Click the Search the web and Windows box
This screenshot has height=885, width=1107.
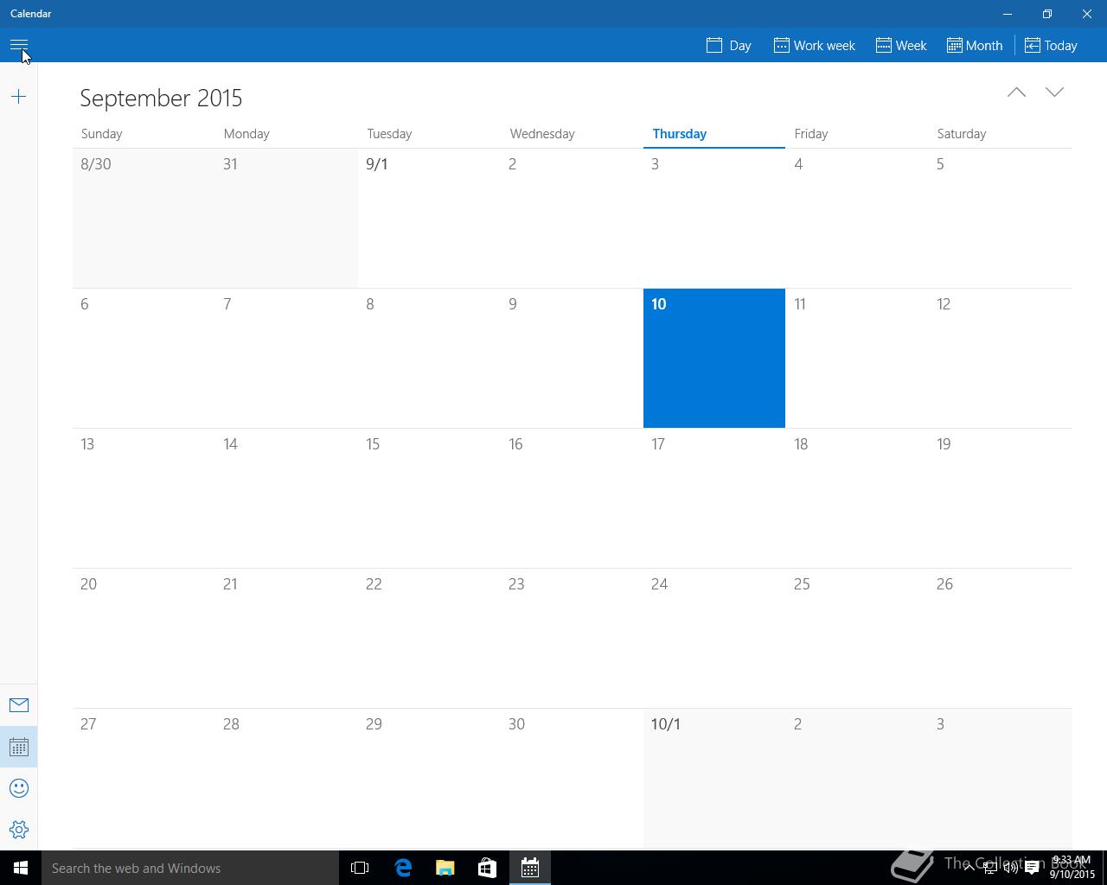(x=190, y=868)
